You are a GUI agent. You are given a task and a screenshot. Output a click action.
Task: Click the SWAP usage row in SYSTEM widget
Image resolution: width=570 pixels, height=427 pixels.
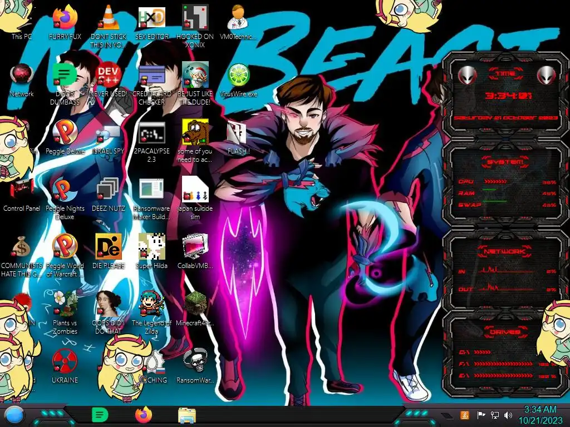[x=507, y=205]
